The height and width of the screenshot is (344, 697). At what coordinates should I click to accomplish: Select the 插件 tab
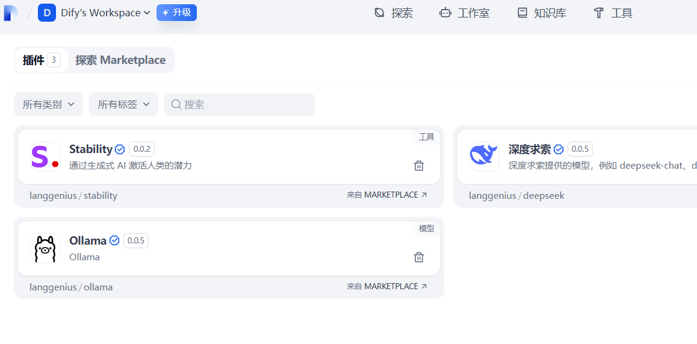[42, 60]
